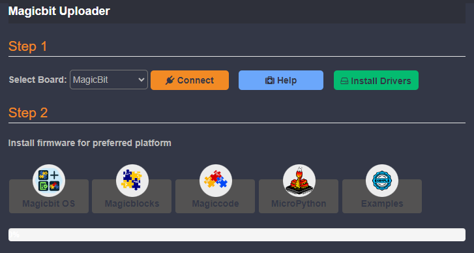This screenshot has width=474, height=253.
Task: Click the Examples label text
Action: 382,203
